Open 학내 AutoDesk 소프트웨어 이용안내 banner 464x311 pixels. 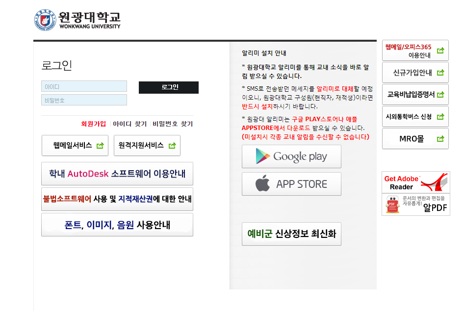coord(117,173)
